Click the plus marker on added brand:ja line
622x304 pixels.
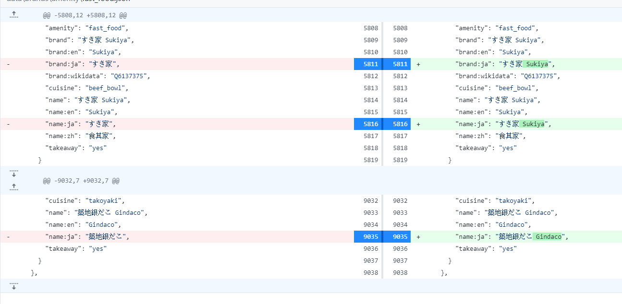click(x=418, y=64)
